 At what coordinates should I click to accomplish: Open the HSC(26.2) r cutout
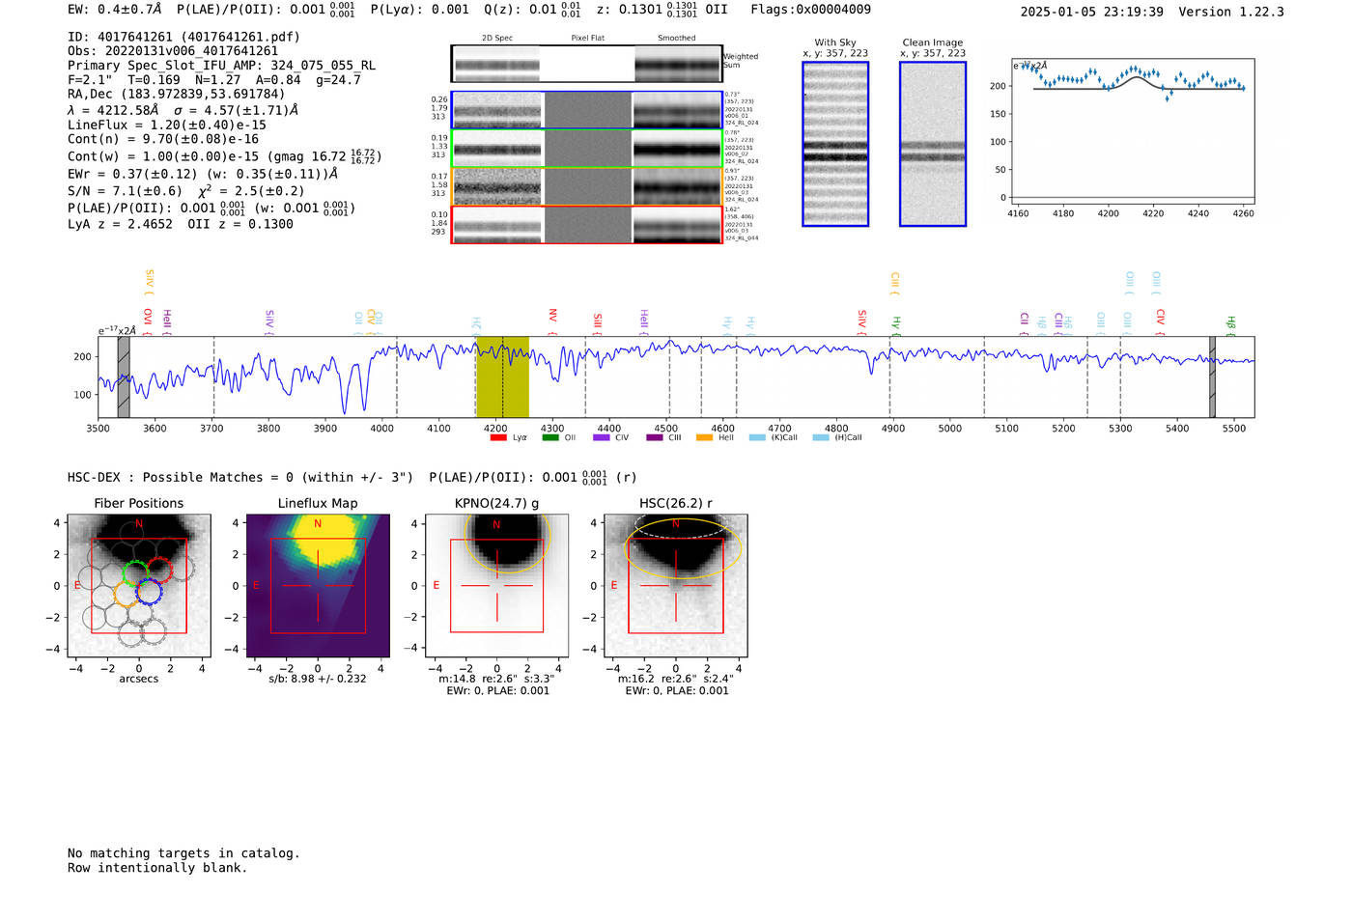(x=676, y=586)
